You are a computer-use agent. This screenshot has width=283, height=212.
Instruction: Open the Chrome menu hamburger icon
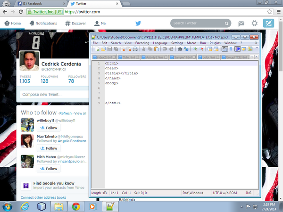click(279, 12)
